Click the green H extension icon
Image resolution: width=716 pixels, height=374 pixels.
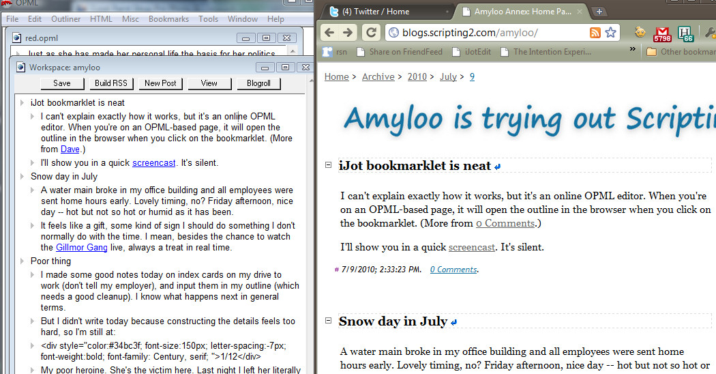(x=685, y=33)
